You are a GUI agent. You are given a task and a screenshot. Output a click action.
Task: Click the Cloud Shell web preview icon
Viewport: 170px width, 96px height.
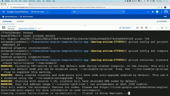[146, 28]
